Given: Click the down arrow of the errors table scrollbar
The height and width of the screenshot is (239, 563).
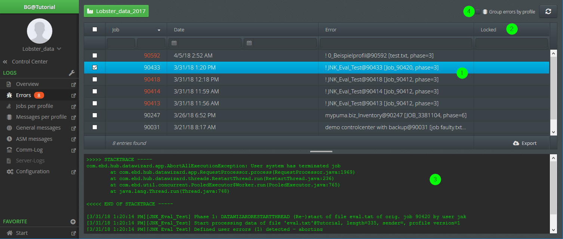Looking at the screenshot, I should [x=554, y=132].
